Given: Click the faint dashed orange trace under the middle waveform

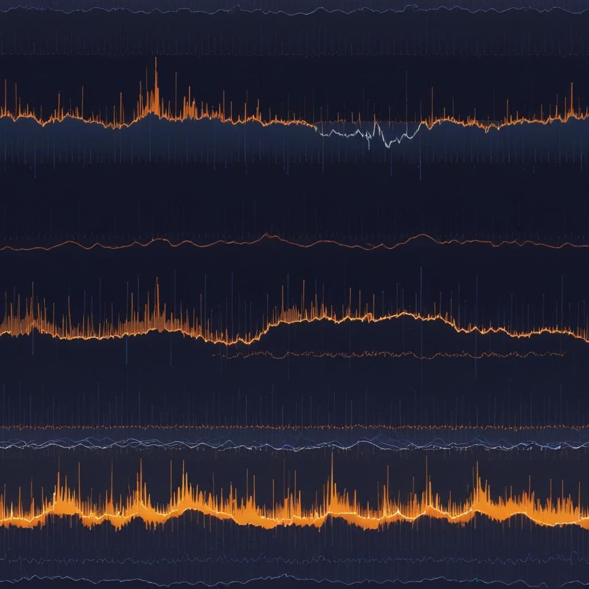Looking at the screenshot, I should click(389, 354).
